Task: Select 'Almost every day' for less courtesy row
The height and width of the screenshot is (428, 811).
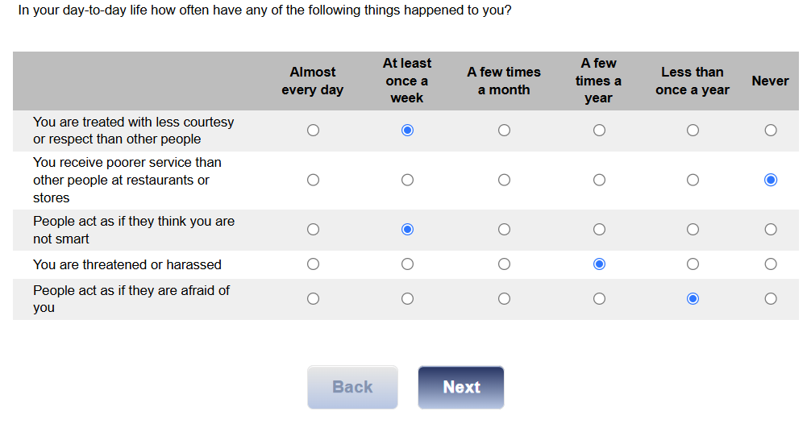Action: click(313, 131)
